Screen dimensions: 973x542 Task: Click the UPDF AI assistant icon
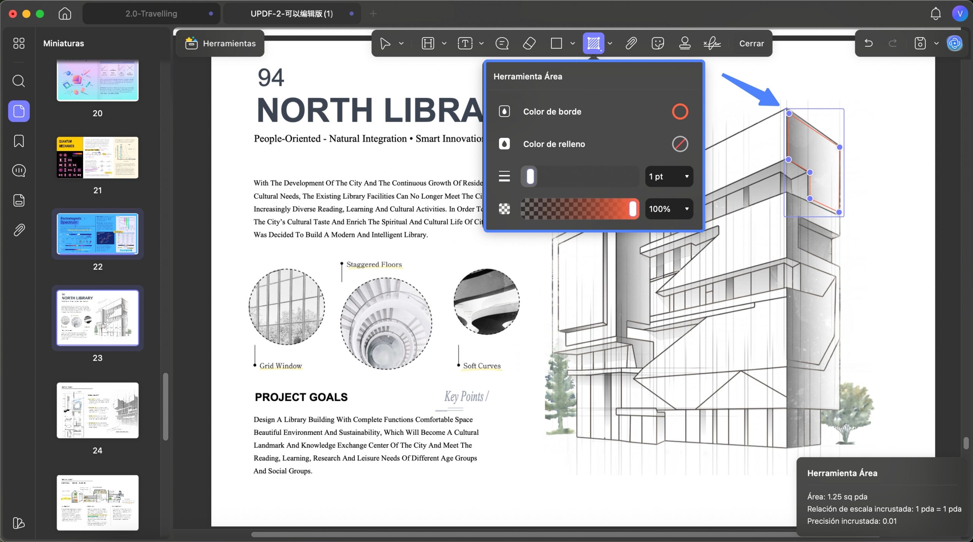tap(954, 43)
